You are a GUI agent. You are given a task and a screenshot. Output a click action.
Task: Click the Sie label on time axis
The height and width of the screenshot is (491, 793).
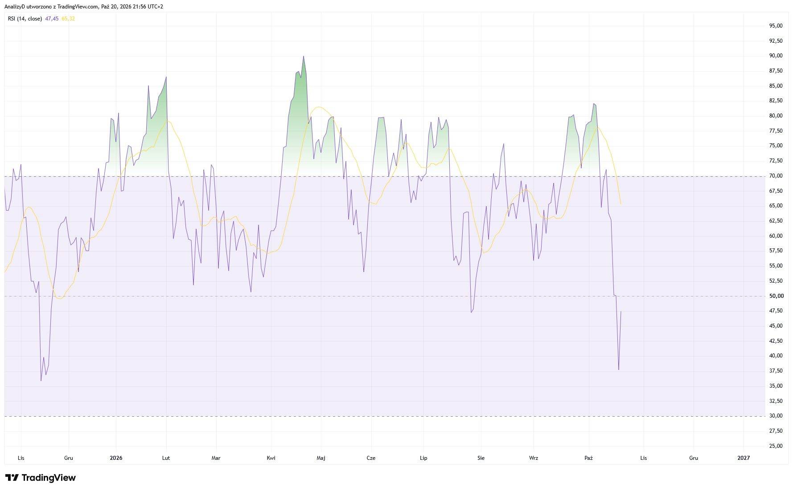[x=481, y=458]
